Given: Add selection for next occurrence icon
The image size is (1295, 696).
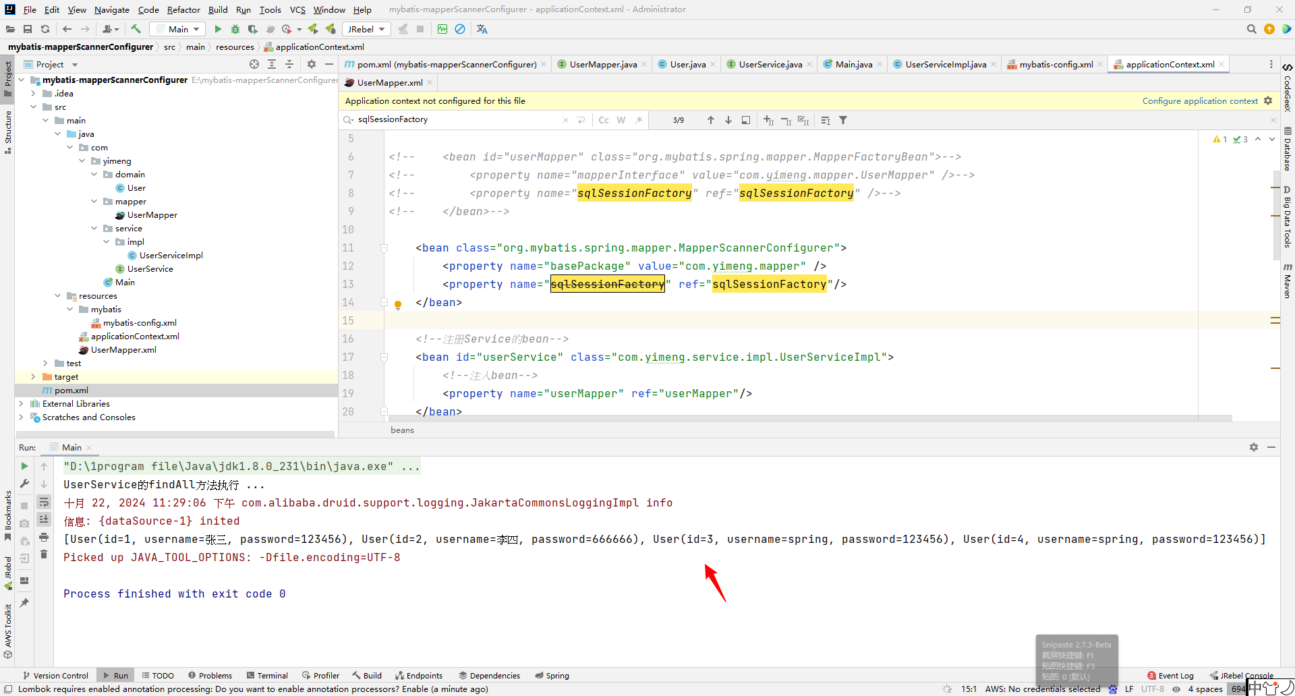Looking at the screenshot, I should click(768, 120).
